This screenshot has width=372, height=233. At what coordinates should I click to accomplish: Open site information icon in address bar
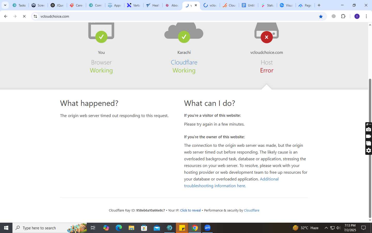click(35, 16)
